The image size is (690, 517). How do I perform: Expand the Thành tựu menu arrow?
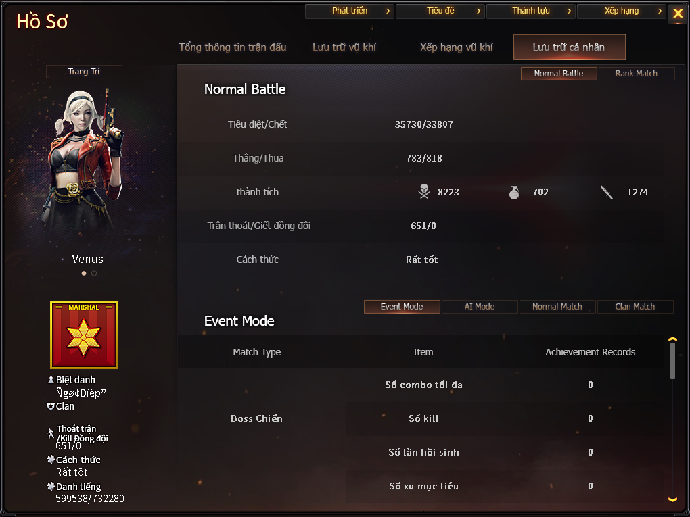coord(569,11)
